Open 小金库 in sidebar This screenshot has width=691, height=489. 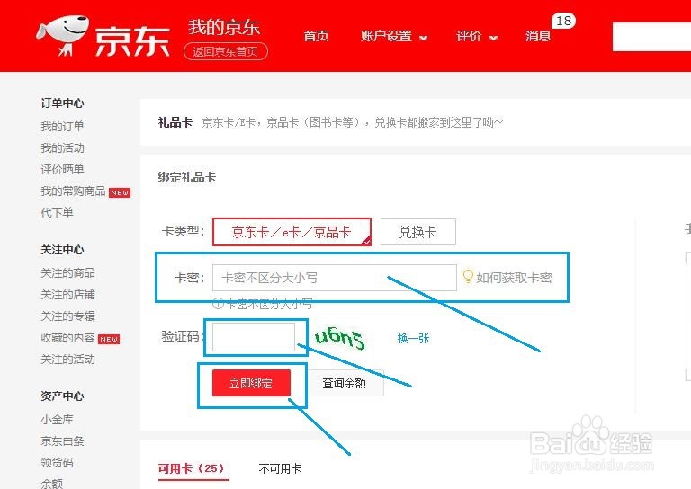[57, 420]
